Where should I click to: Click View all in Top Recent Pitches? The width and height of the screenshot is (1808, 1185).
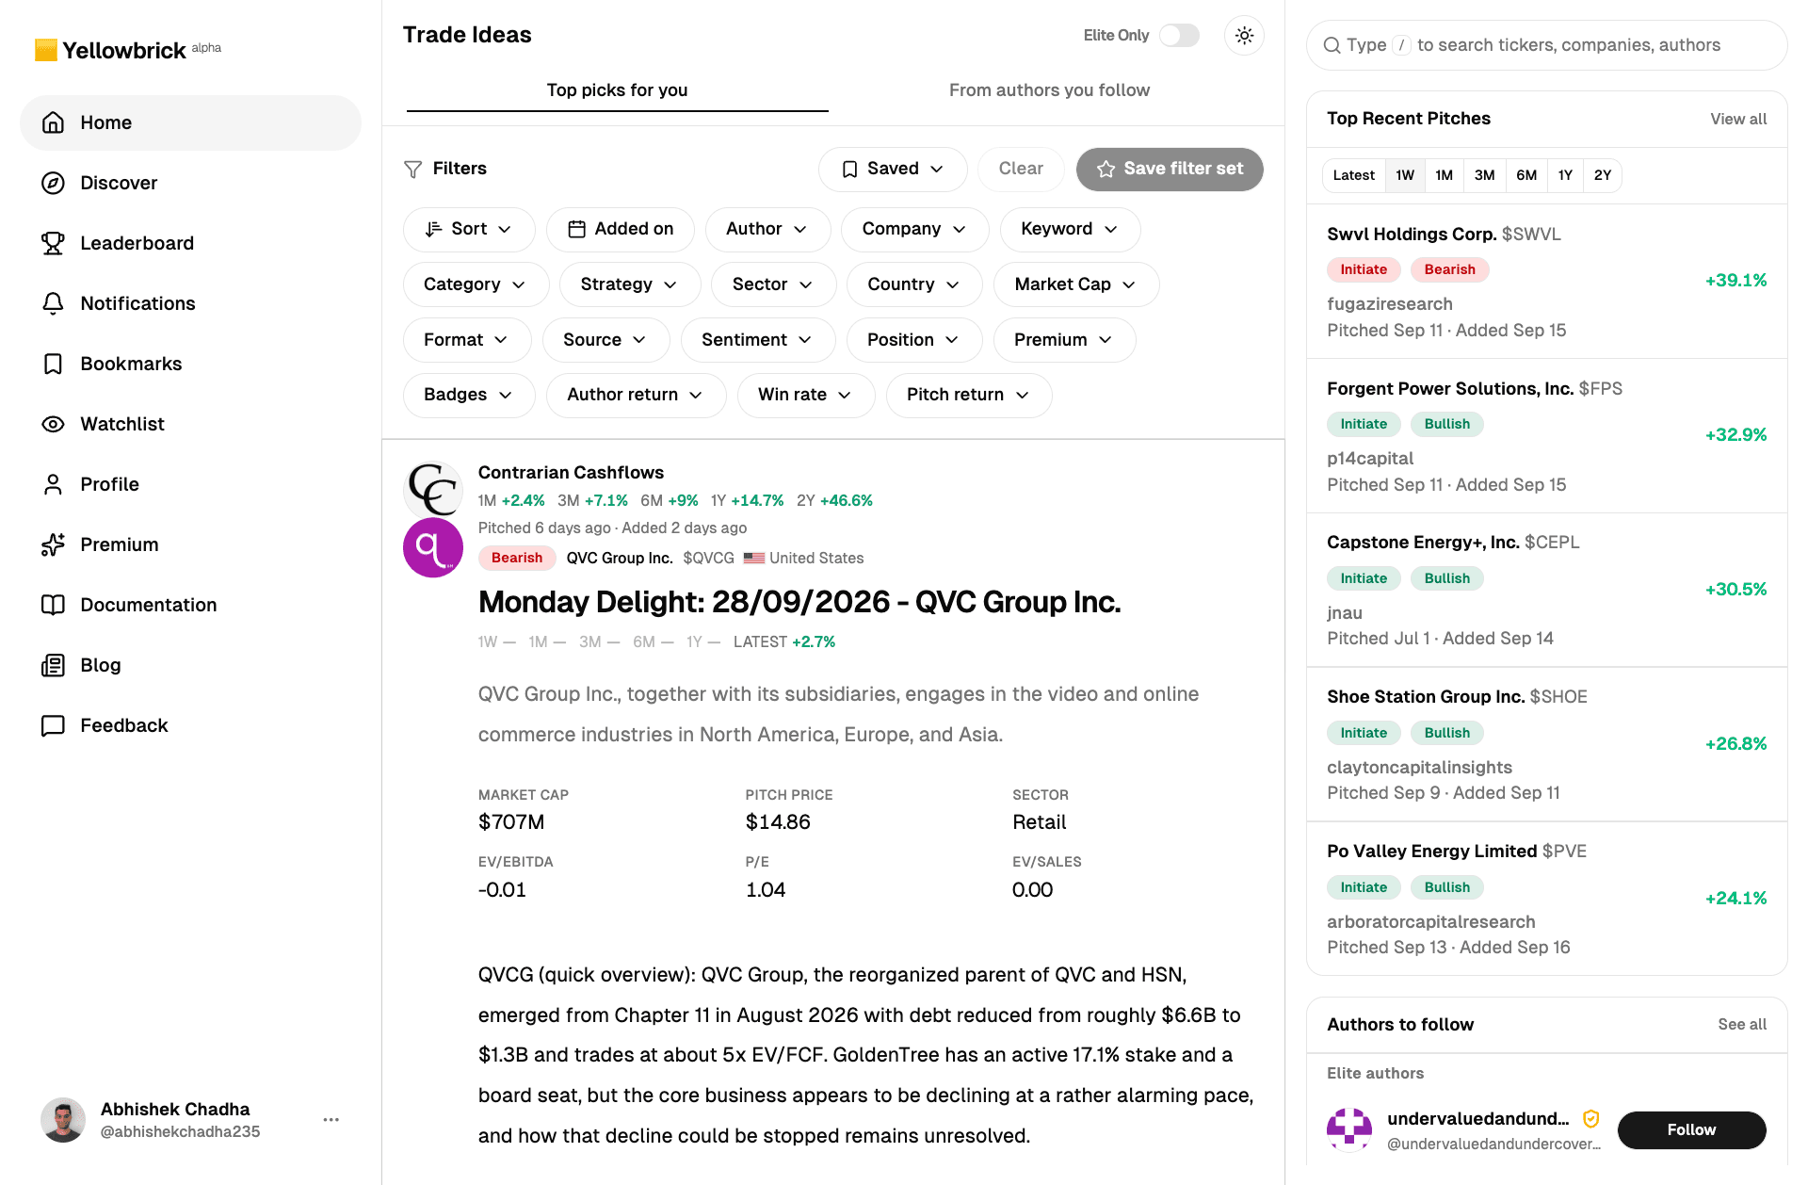(x=1738, y=120)
